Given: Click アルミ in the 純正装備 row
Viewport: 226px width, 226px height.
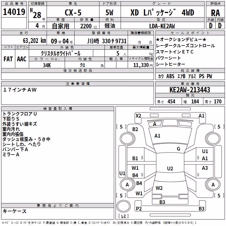Looking at the screenshot, I should coord(192,76).
